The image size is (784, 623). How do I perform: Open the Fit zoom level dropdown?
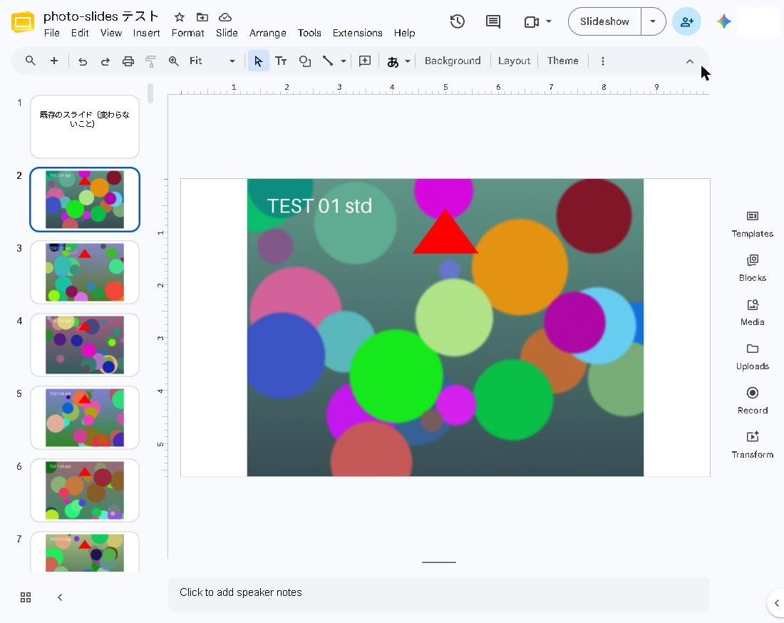pyautogui.click(x=212, y=61)
